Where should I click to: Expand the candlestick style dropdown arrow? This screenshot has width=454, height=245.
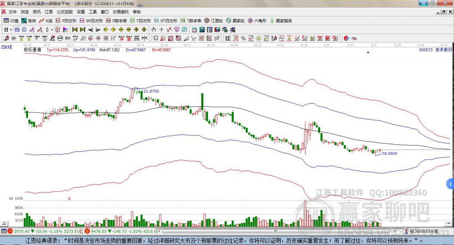click(x=52, y=30)
